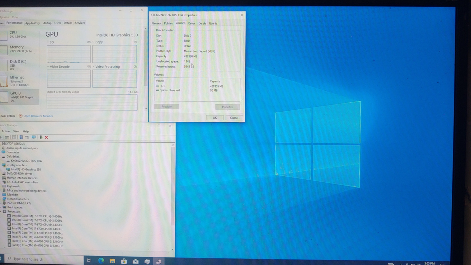This screenshot has height=265, width=471.
Task: Collapse the 3D graph dropdown in GPU view
Action: click(48, 42)
